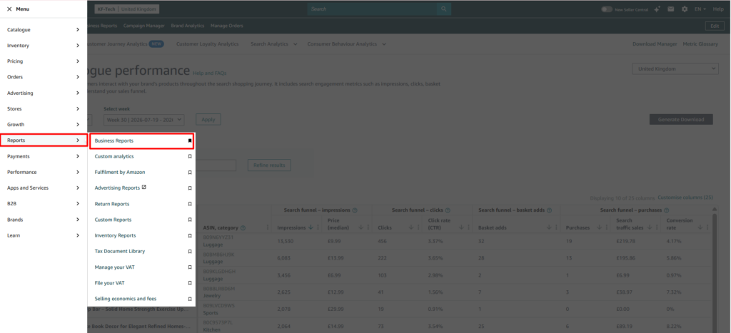
Task: Bookmark Selling economics and fees item
Action: [x=190, y=299]
